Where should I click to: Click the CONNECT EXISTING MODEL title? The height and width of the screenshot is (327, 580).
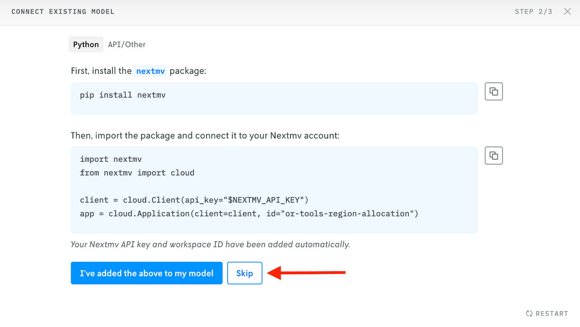click(63, 12)
